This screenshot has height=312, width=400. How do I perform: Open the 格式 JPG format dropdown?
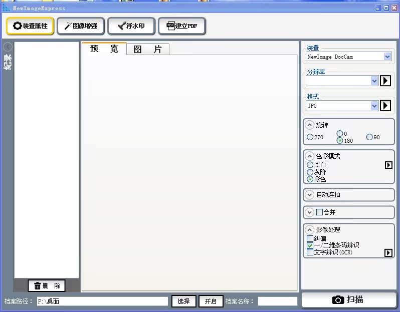pos(374,106)
